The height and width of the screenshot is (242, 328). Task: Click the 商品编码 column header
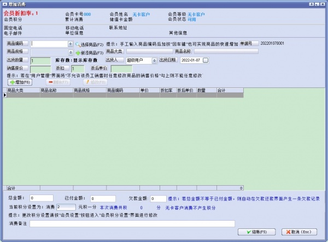click(123, 90)
